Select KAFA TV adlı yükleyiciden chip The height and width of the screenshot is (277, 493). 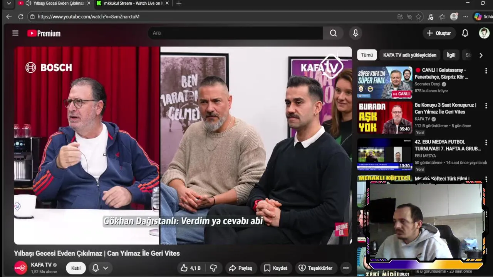tap(410, 55)
